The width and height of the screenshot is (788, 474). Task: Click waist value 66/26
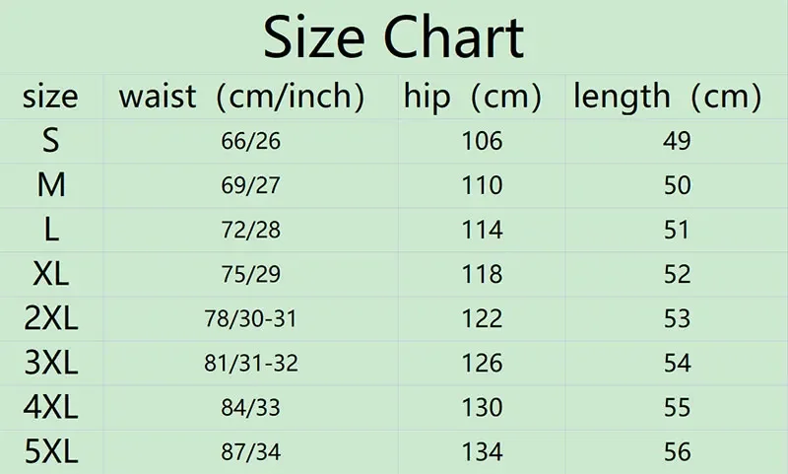tap(251, 141)
